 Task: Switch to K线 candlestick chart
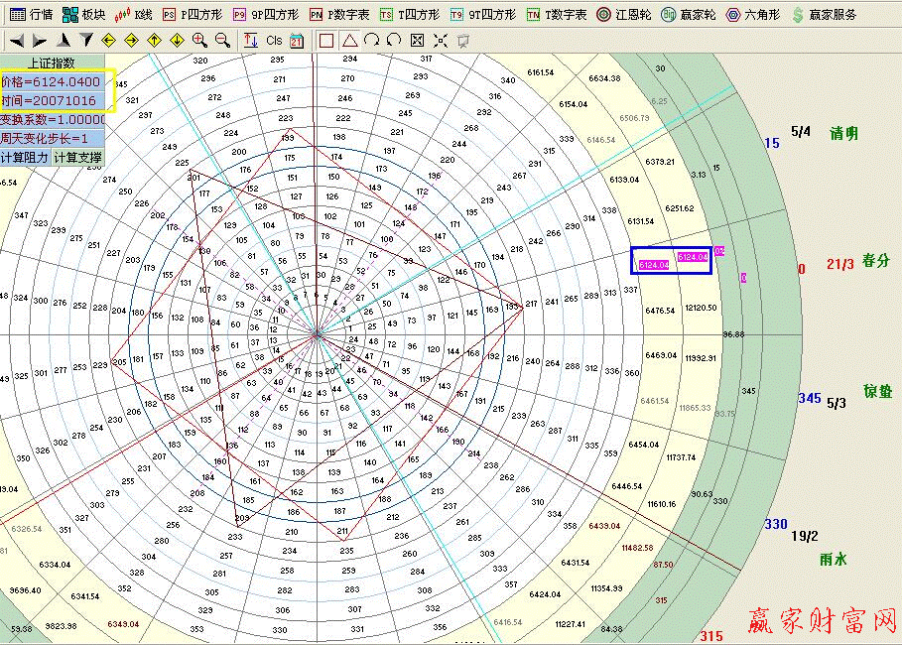pyautogui.click(x=134, y=15)
